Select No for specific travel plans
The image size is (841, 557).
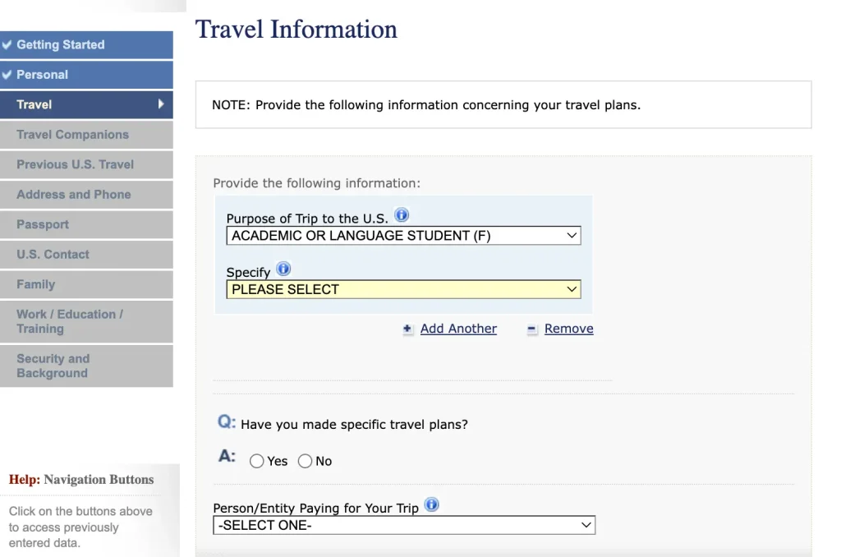[x=305, y=461]
